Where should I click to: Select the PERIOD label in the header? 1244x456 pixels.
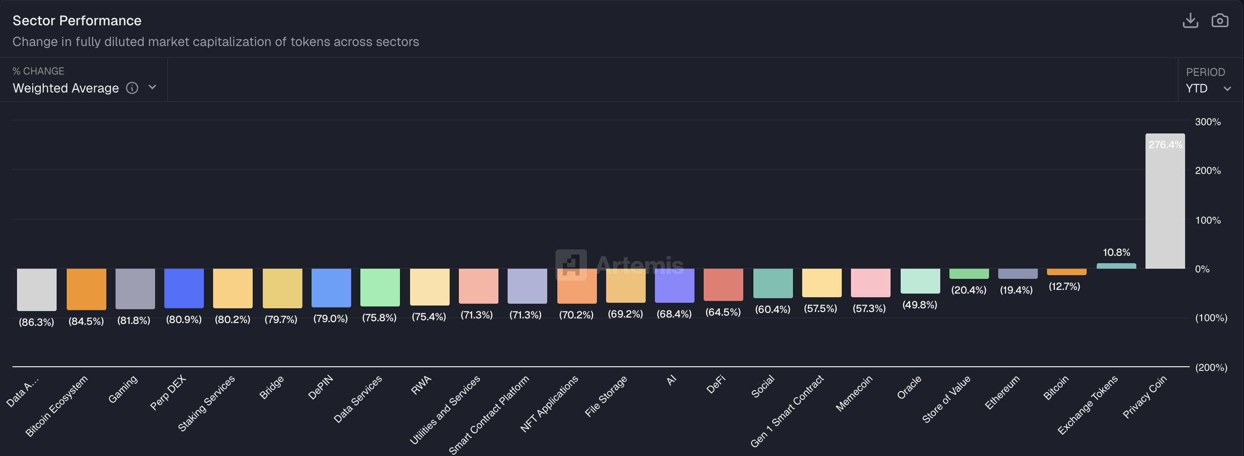tap(1205, 71)
